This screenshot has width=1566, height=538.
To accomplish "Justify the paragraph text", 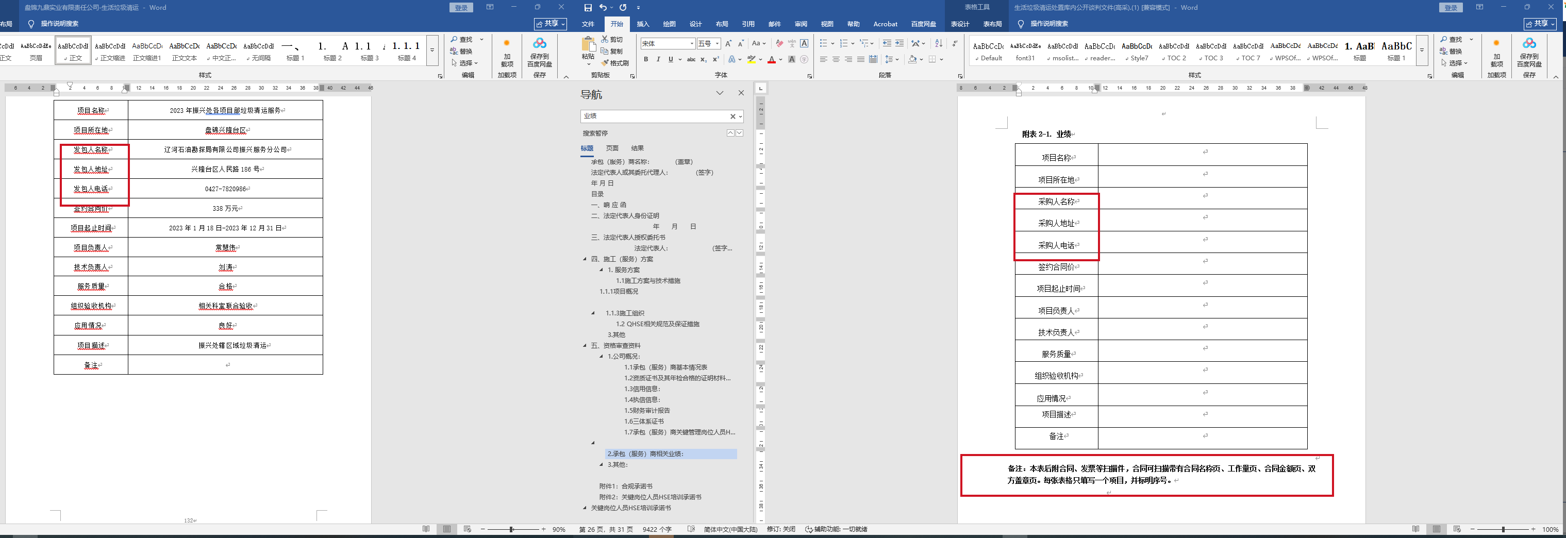I will coord(861,60).
